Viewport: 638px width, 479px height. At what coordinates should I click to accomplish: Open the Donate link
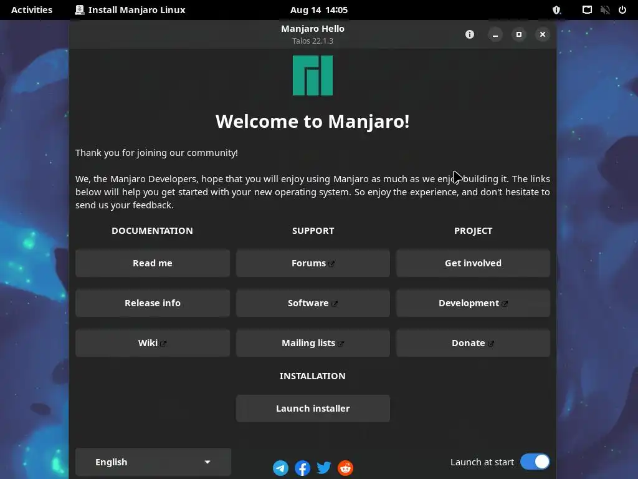474,343
